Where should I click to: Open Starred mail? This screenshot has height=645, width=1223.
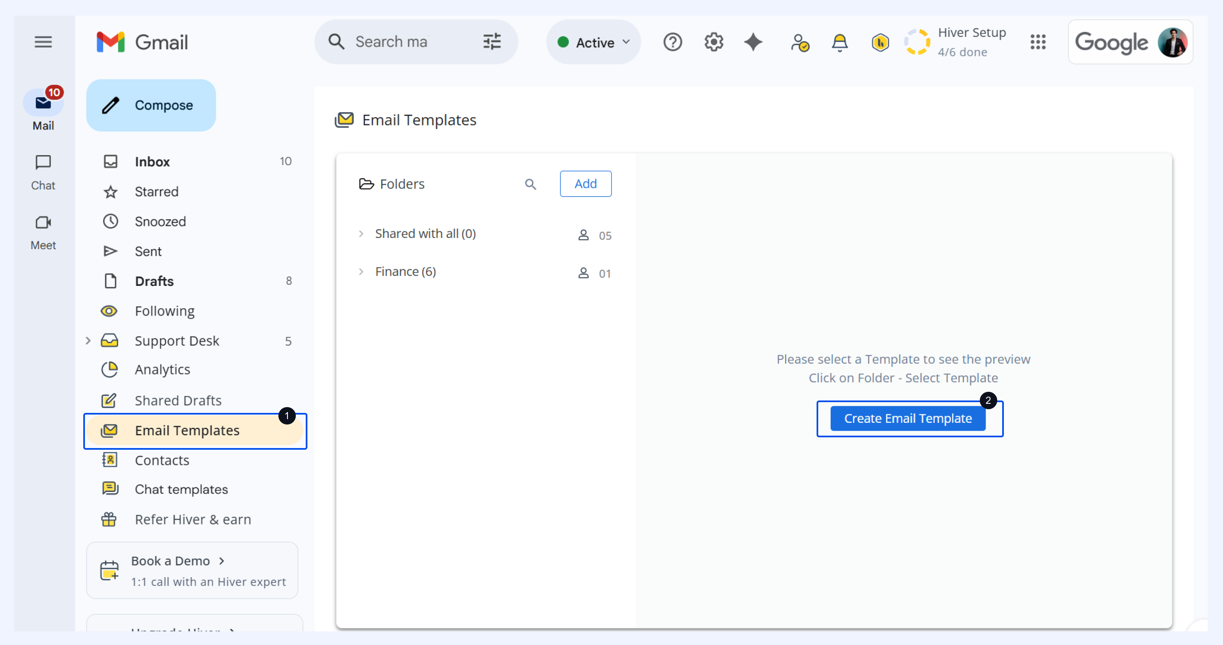coord(196,192)
